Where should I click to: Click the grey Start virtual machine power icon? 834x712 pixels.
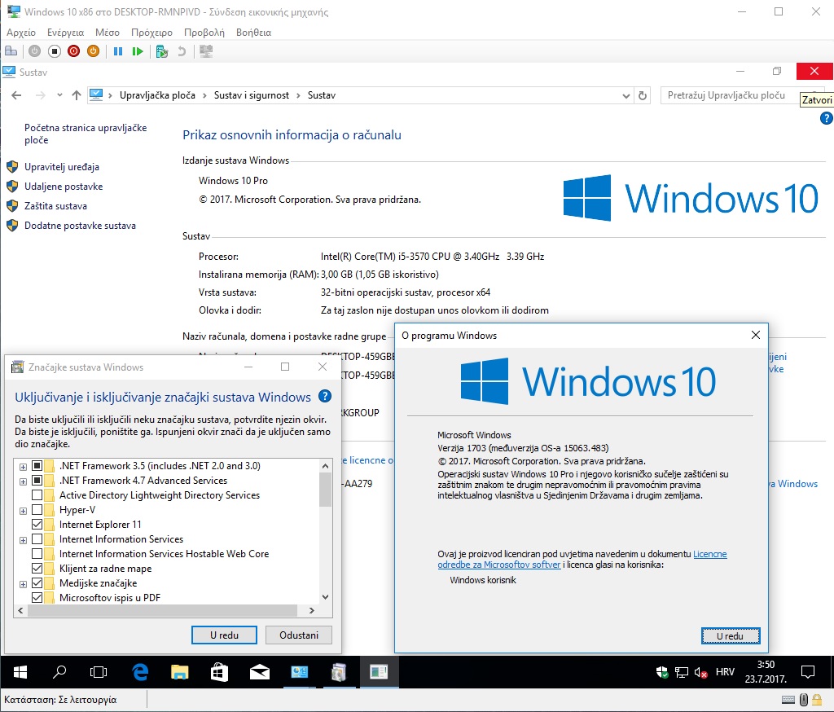[34, 51]
